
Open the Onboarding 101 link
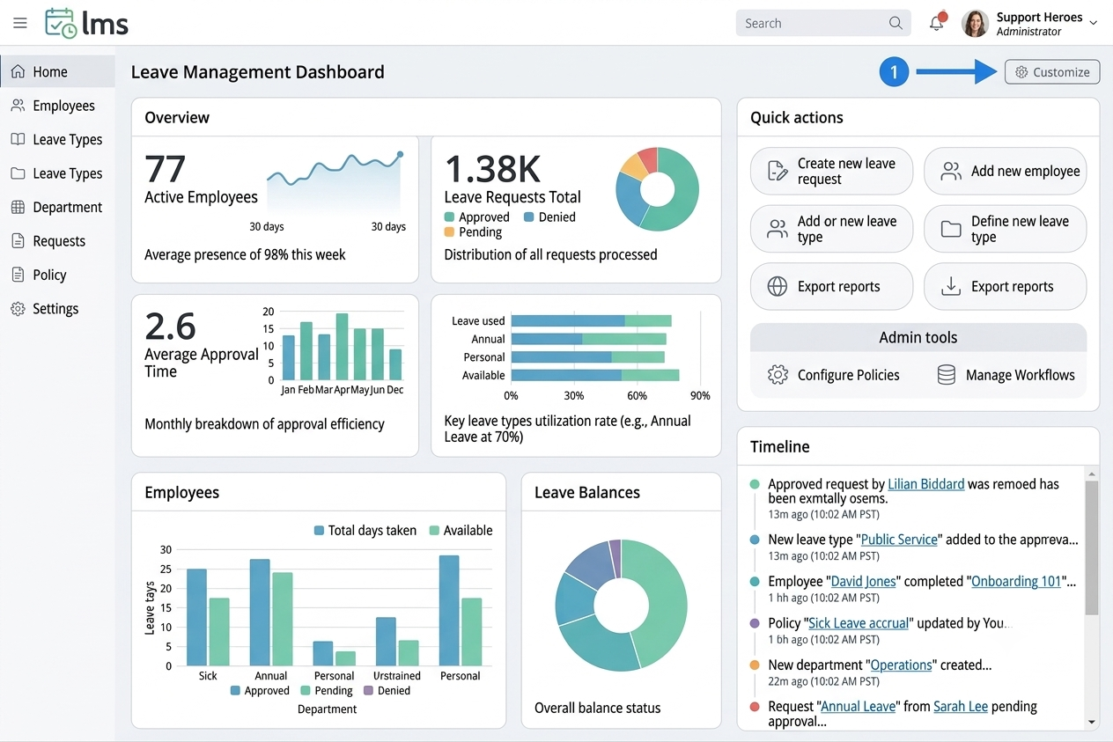(x=1016, y=581)
